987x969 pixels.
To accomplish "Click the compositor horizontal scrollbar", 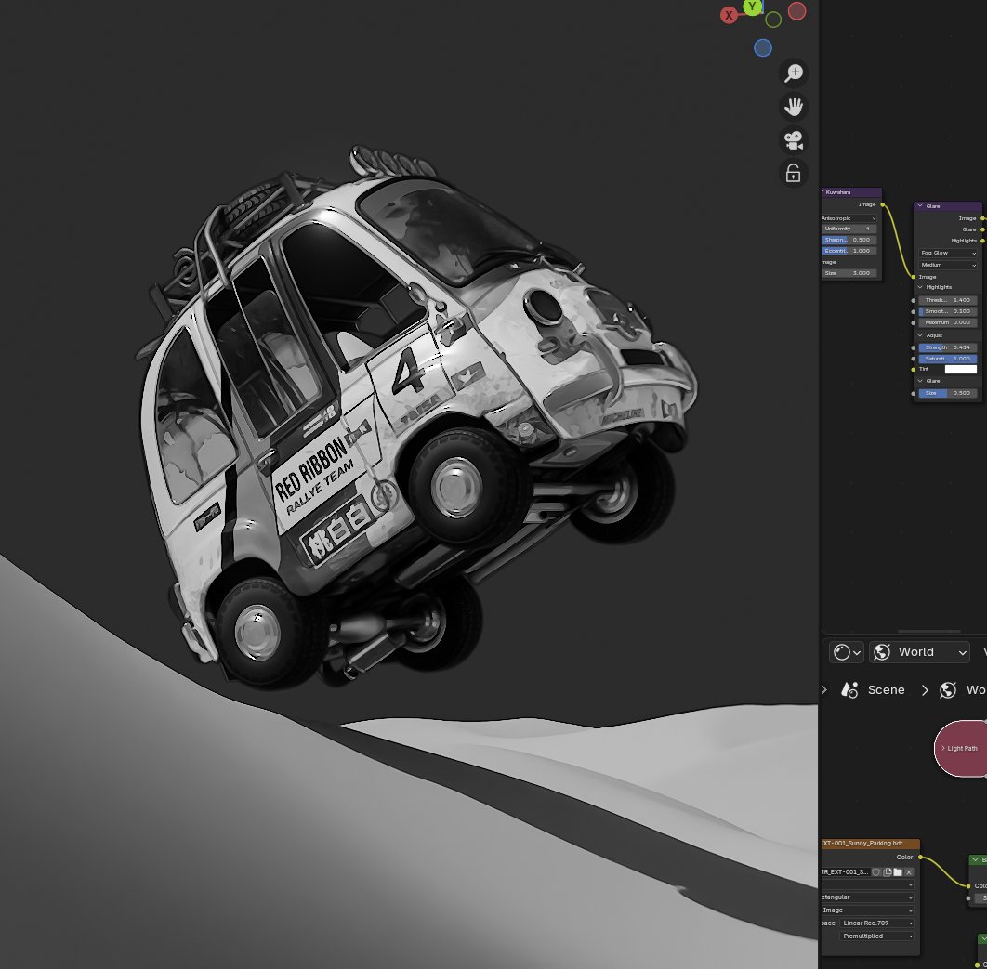I will (x=929, y=631).
